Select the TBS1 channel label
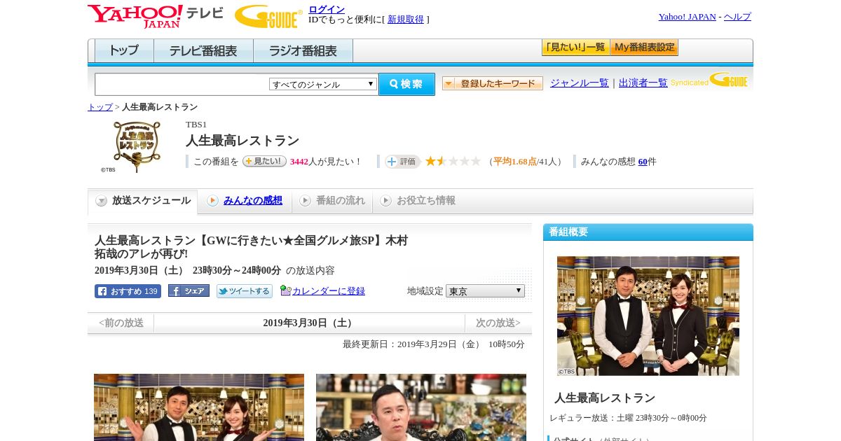 [196, 125]
